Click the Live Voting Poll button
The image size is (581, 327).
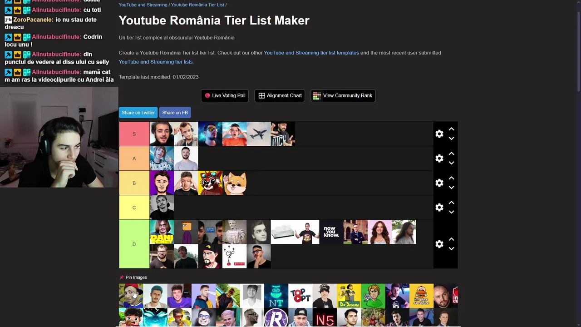coord(225,95)
